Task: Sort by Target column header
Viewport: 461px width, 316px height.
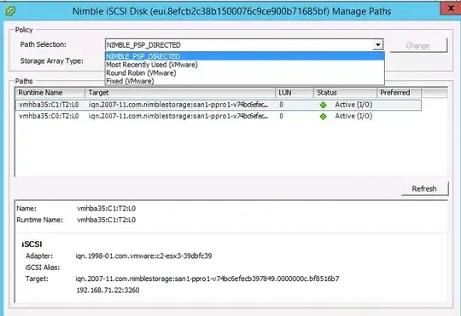Action: [180, 93]
